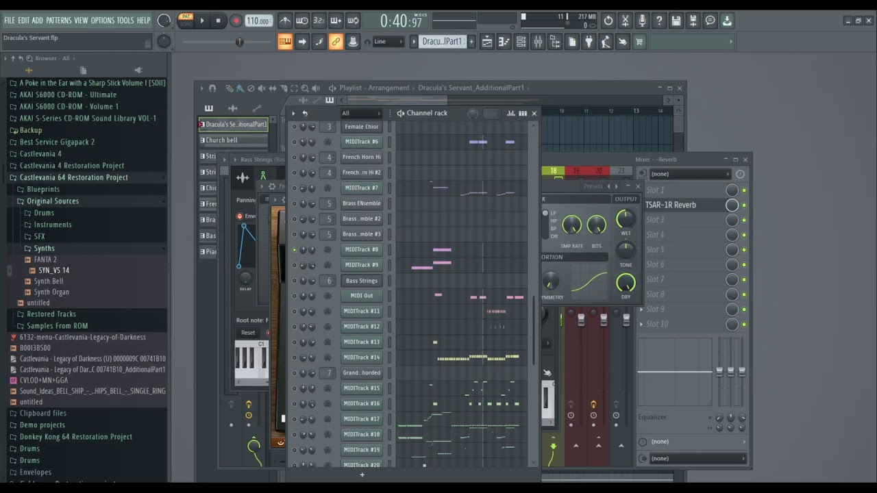Click the typing keyboard to piano icon

[x=285, y=42]
